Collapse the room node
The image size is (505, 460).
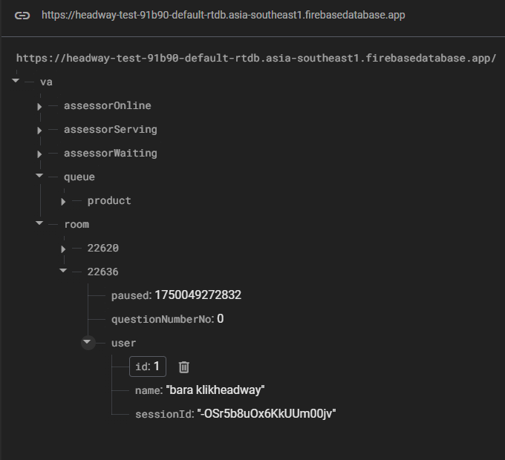pyautogui.click(x=39, y=224)
